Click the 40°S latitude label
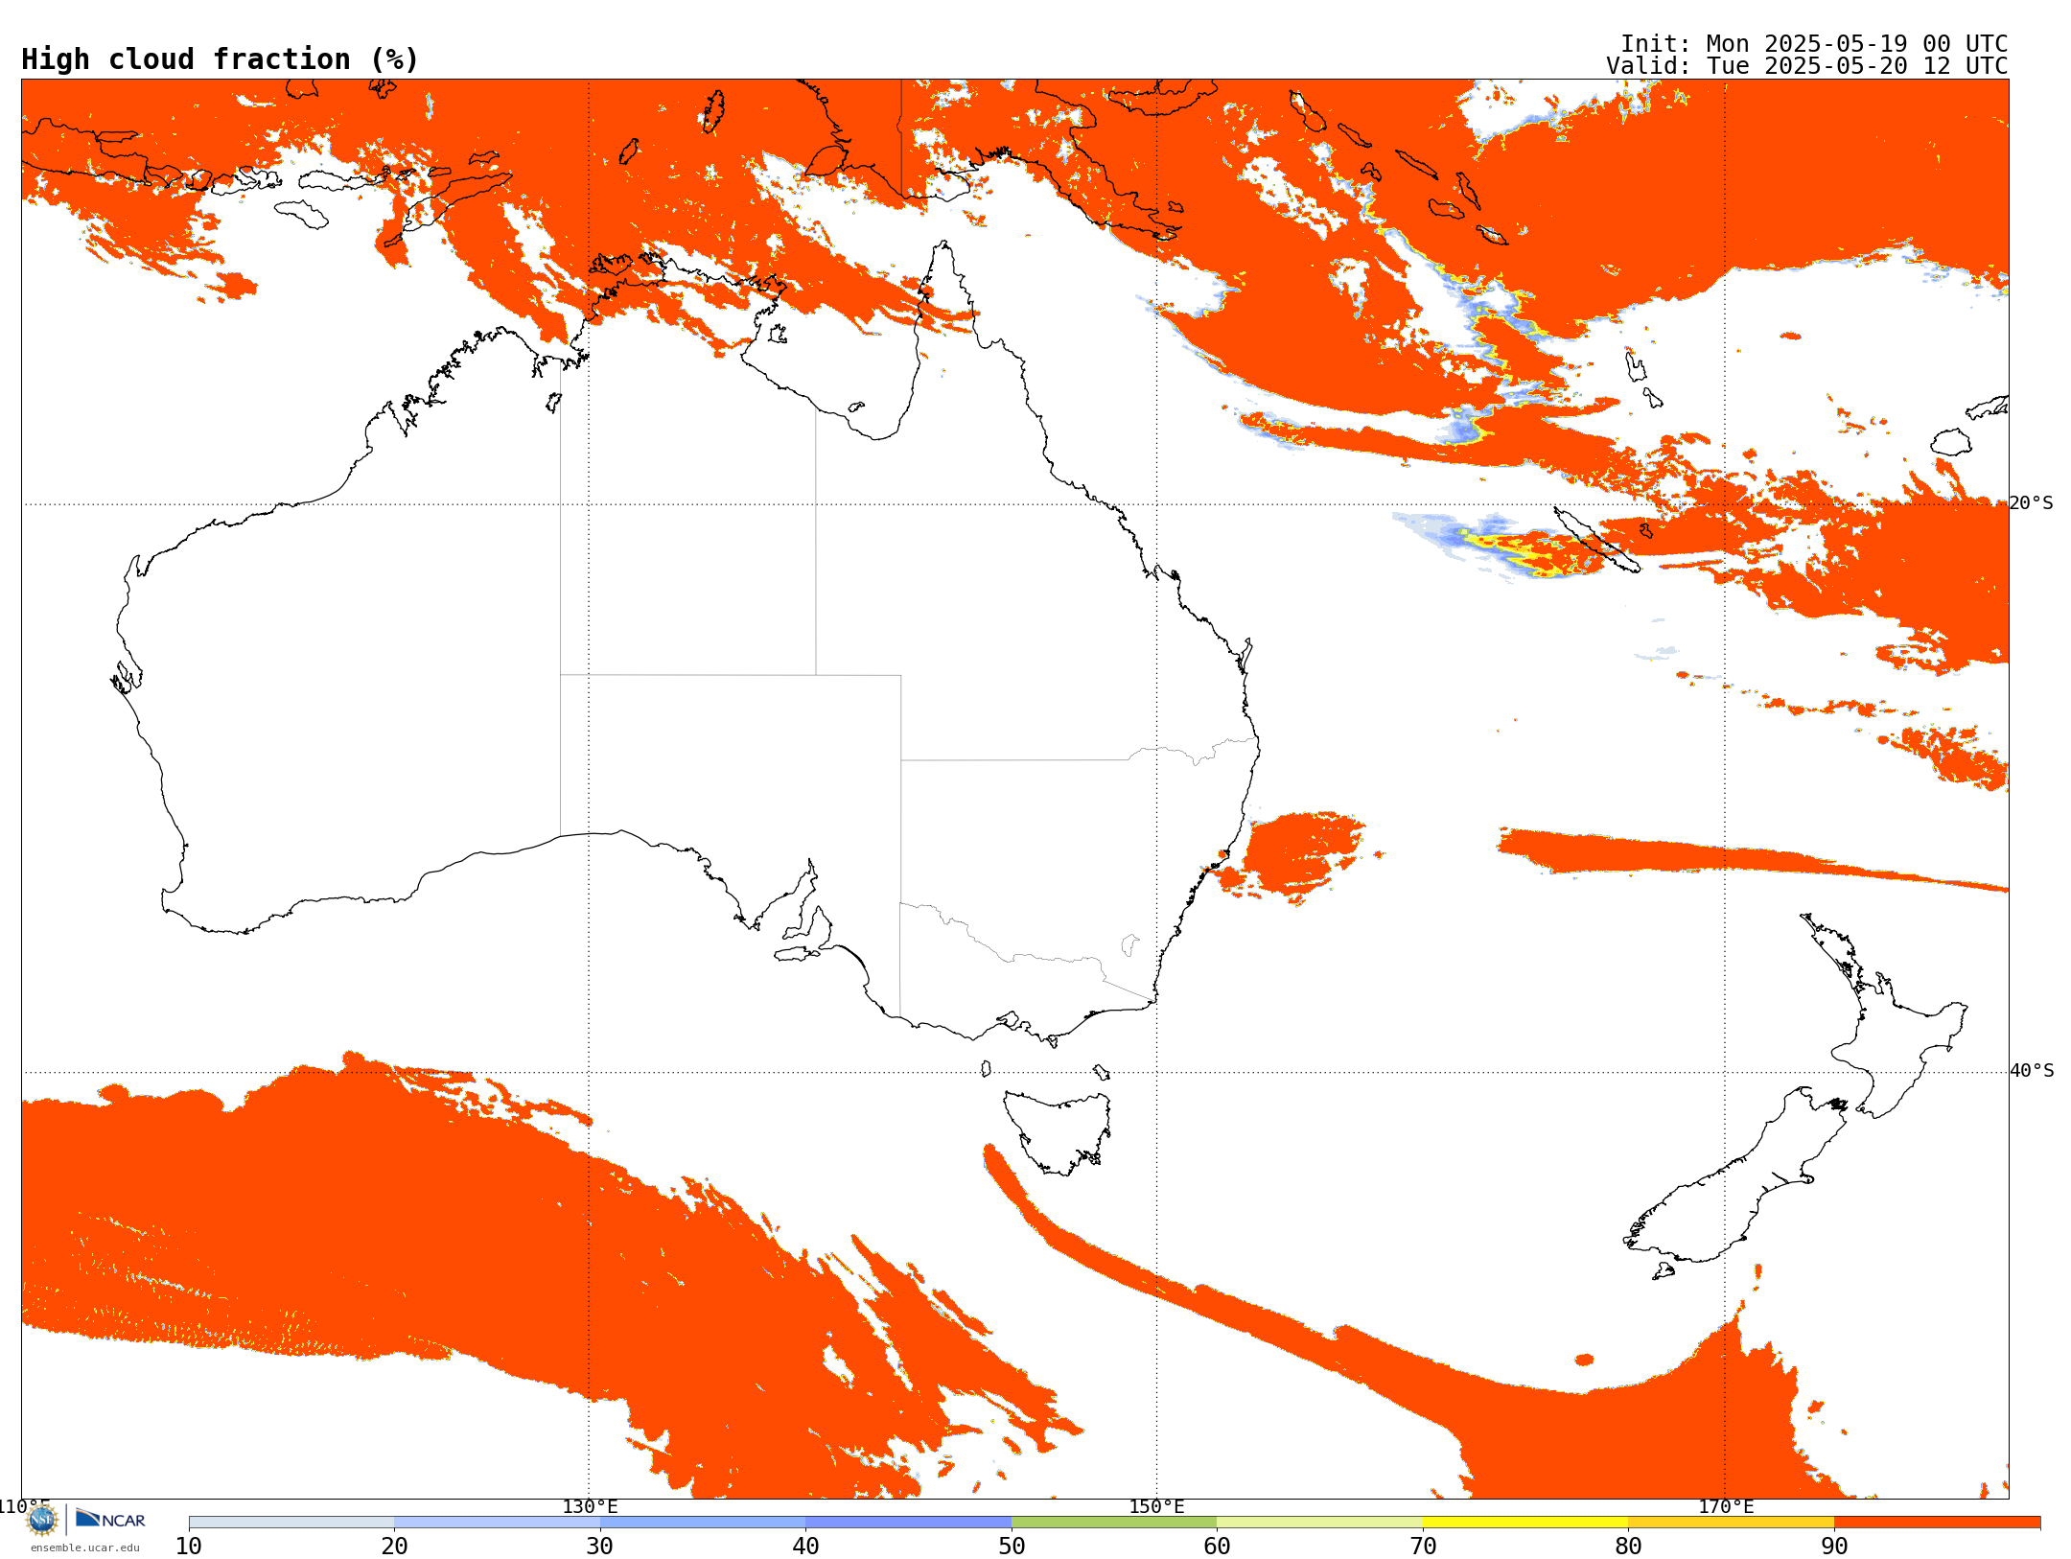The width and height of the screenshot is (2071, 1559). 2032,1071
